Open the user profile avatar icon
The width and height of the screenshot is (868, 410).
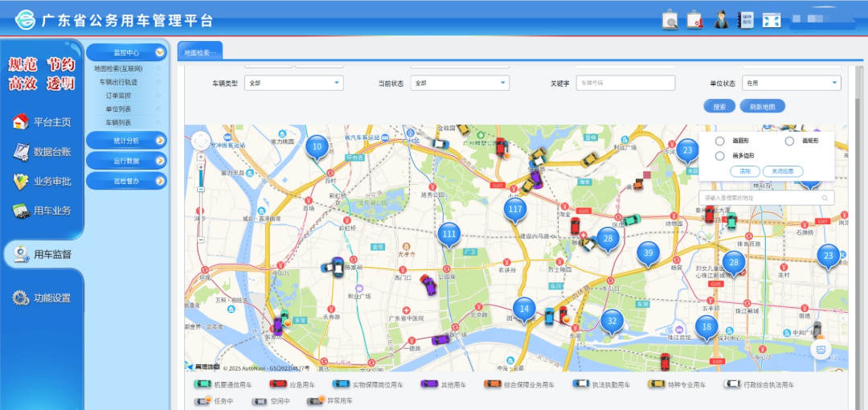coord(721,20)
